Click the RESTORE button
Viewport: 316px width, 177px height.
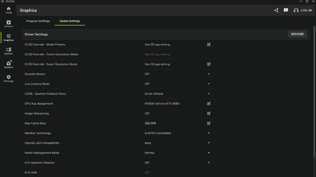pos(297,34)
